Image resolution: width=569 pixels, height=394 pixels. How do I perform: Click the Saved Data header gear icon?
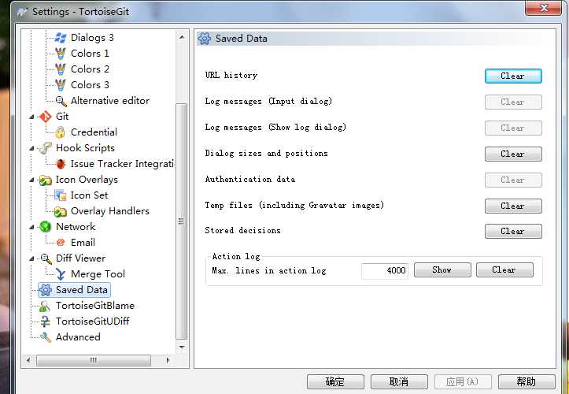pos(205,38)
